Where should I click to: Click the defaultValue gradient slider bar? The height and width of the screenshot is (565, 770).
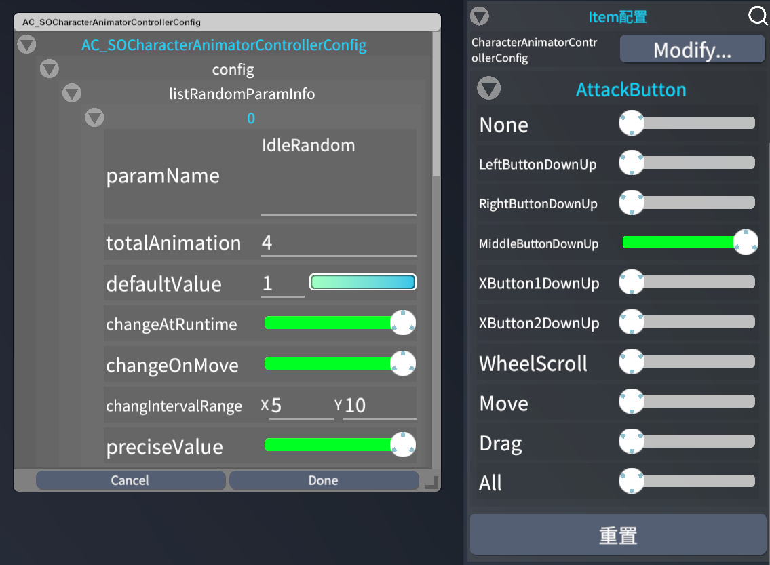tap(363, 281)
